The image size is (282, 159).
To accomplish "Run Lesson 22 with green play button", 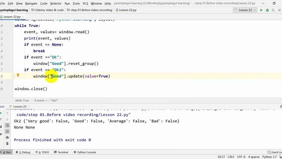I will point(261,10).
